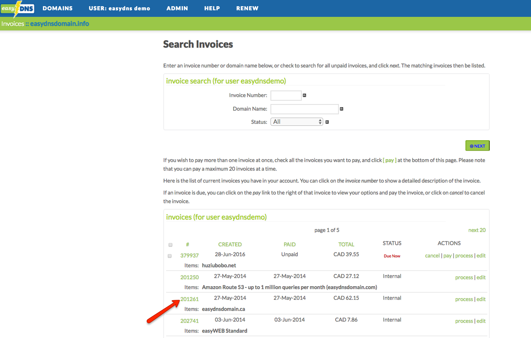Open the help icon beside Invoice Number
The height and width of the screenshot is (338, 531).
tap(305, 95)
